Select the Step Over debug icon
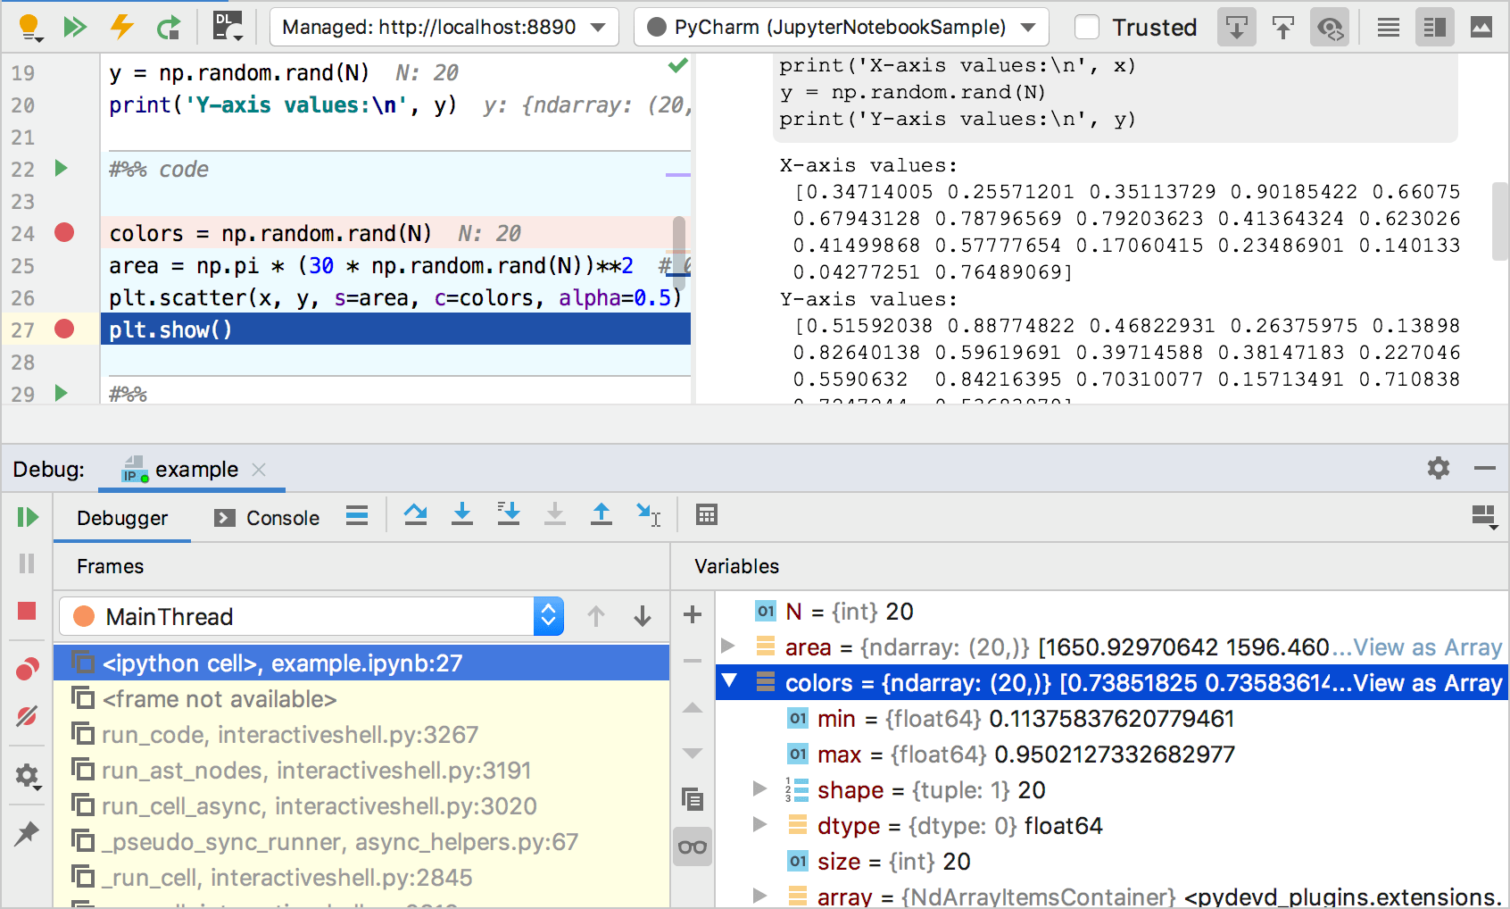This screenshot has width=1510, height=909. click(416, 515)
